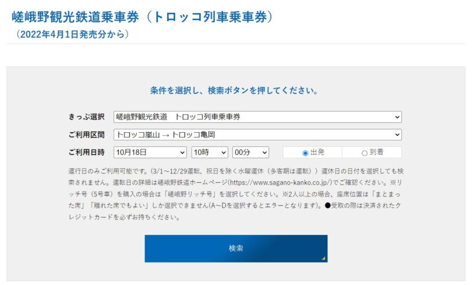Open the 10時 hour dropdown
Viewport: 472px width, 285px height.
coord(210,152)
